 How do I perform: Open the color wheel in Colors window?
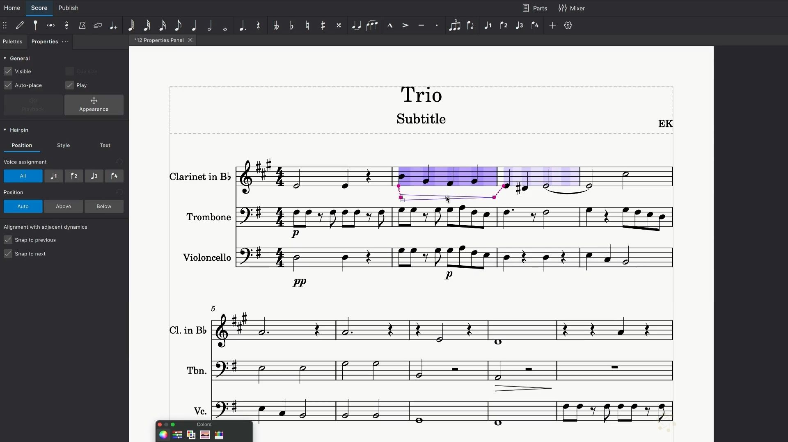163,435
